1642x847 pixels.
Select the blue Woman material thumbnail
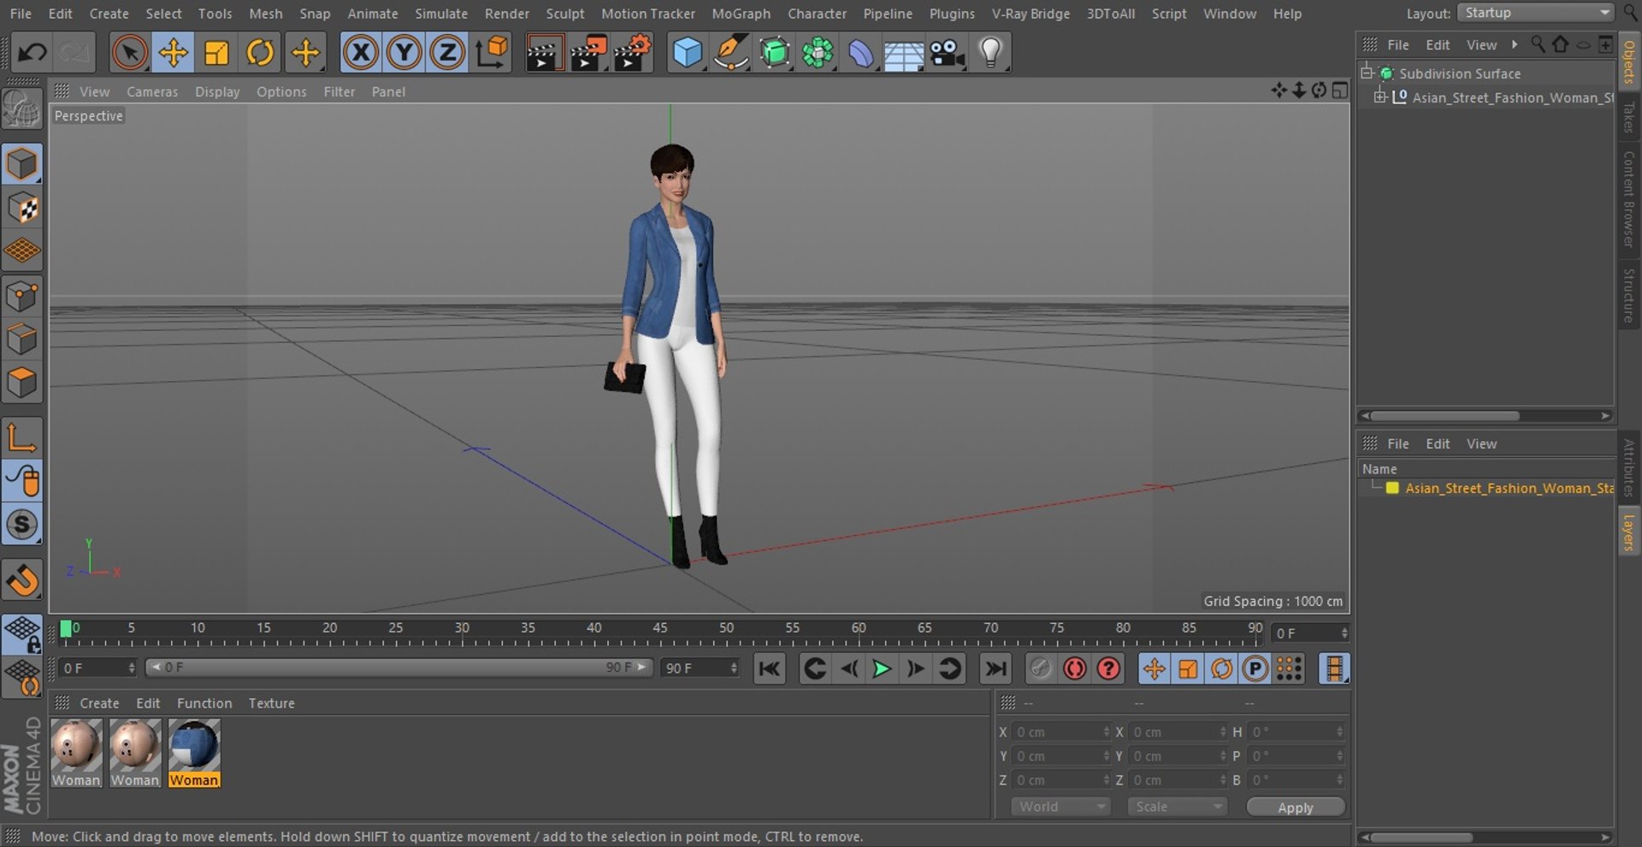[x=194, y=745]
